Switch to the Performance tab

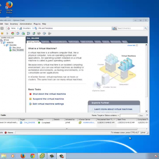point(74,42)
